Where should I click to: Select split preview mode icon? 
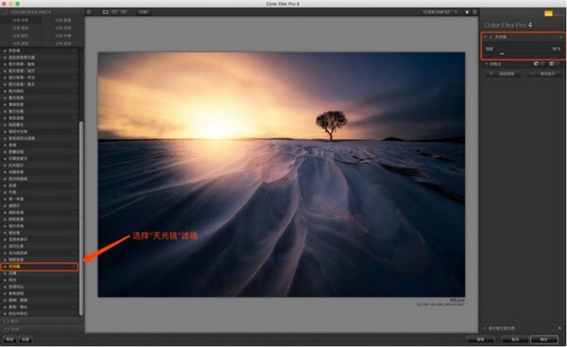click(114, 12)
